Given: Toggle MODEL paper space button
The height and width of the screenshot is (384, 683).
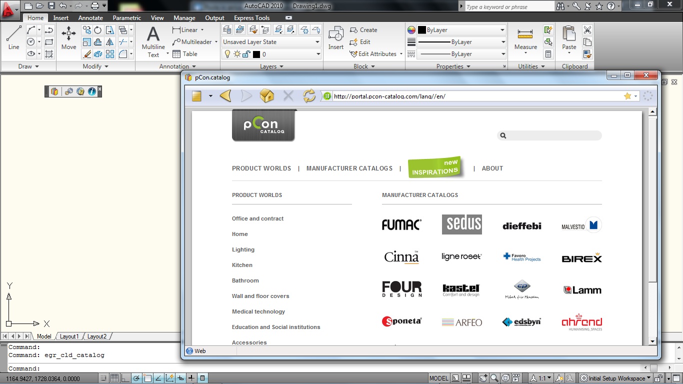Looking at the screenshot, I should point(439,378).
